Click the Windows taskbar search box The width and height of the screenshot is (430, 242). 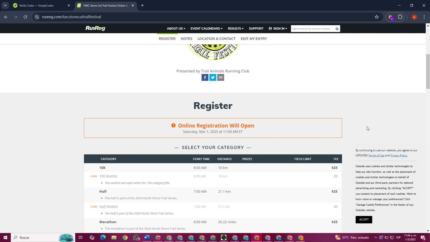coord(43,237)
